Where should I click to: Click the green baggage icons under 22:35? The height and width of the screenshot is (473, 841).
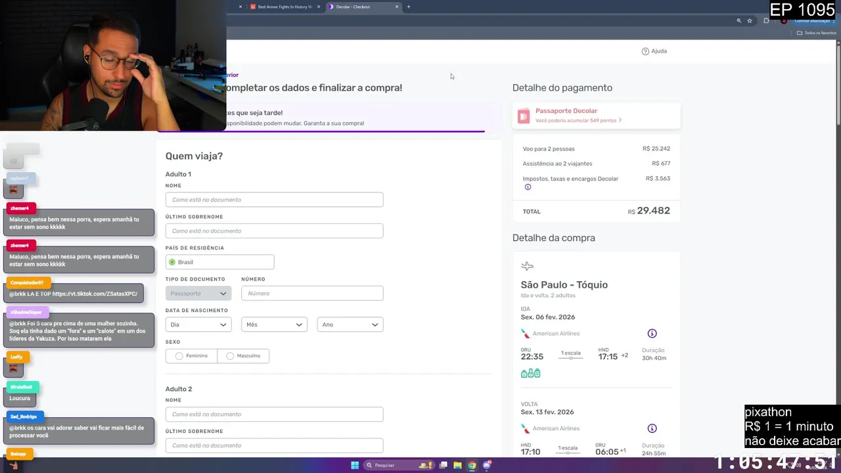[x=531, y=373]
